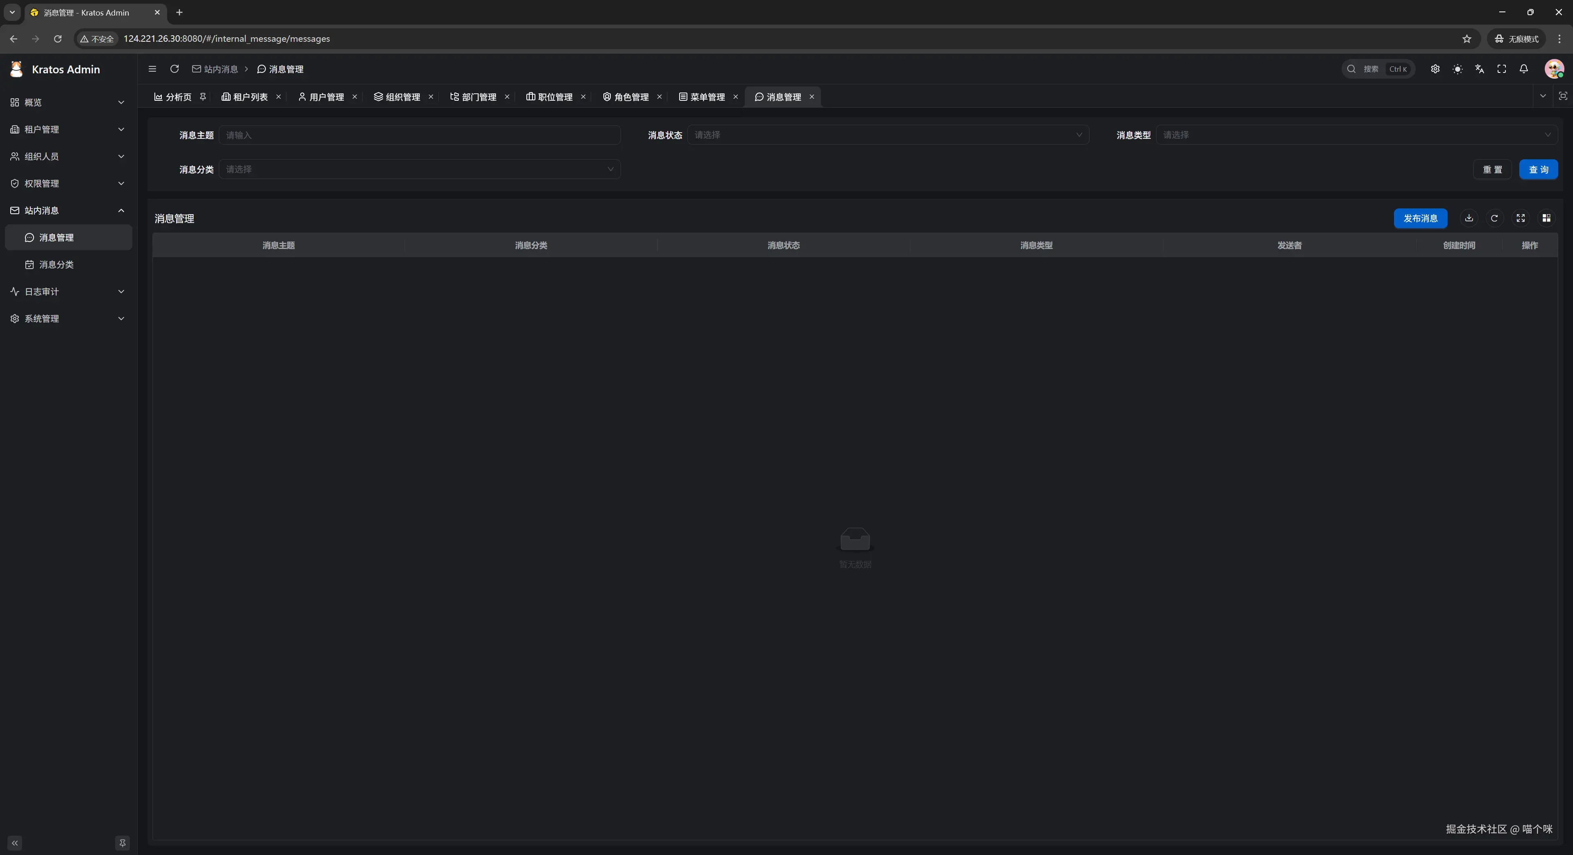
Task: Open the 消息状态 dropdown
Action: pos(888,135)
